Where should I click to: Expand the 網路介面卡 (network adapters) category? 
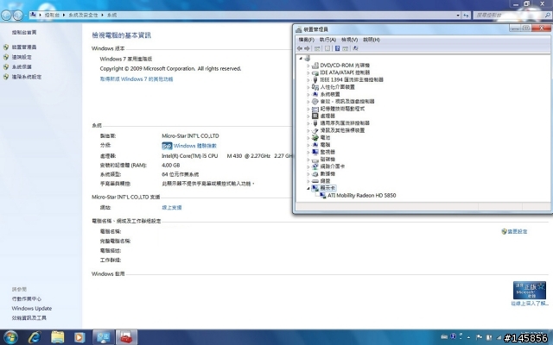click(308, 166)
